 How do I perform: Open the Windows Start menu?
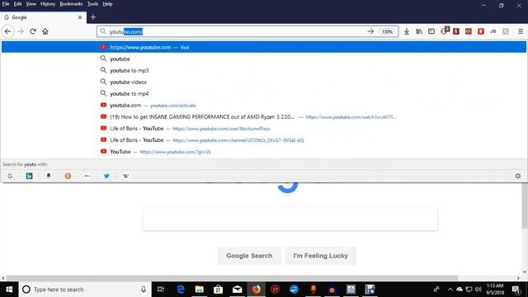(x=9, y=290)
